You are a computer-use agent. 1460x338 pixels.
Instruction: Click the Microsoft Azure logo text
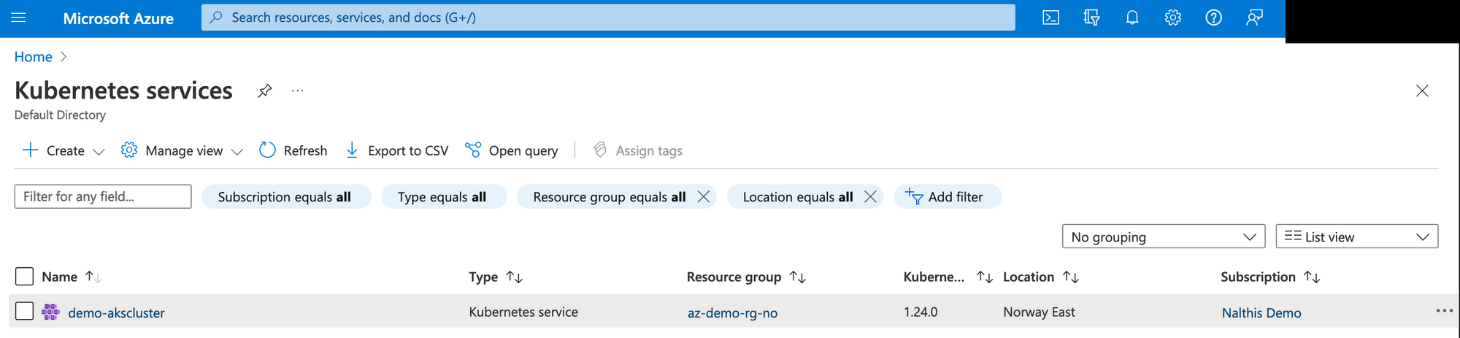tap(118, 18)
